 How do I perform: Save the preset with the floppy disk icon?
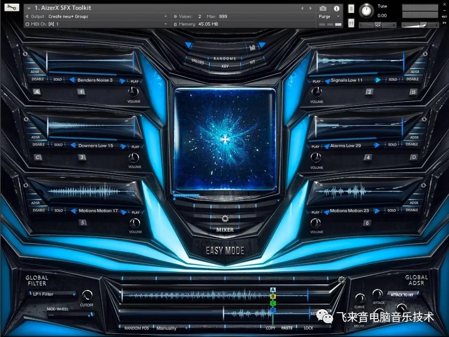click(x=252, y=47)
